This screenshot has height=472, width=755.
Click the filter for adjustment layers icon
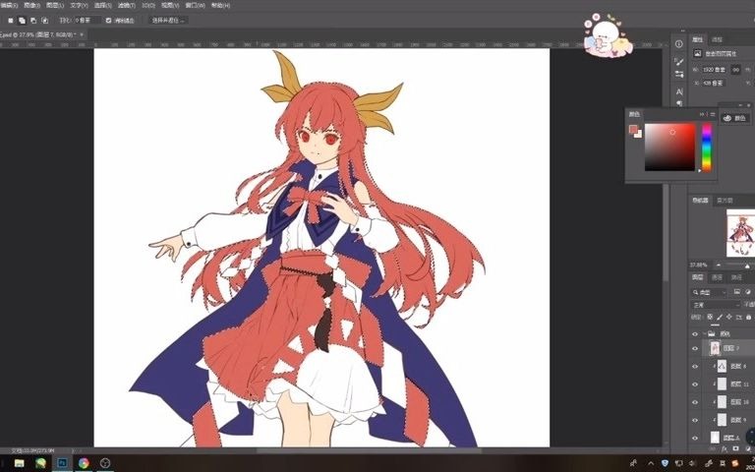(x=747, y=292)
